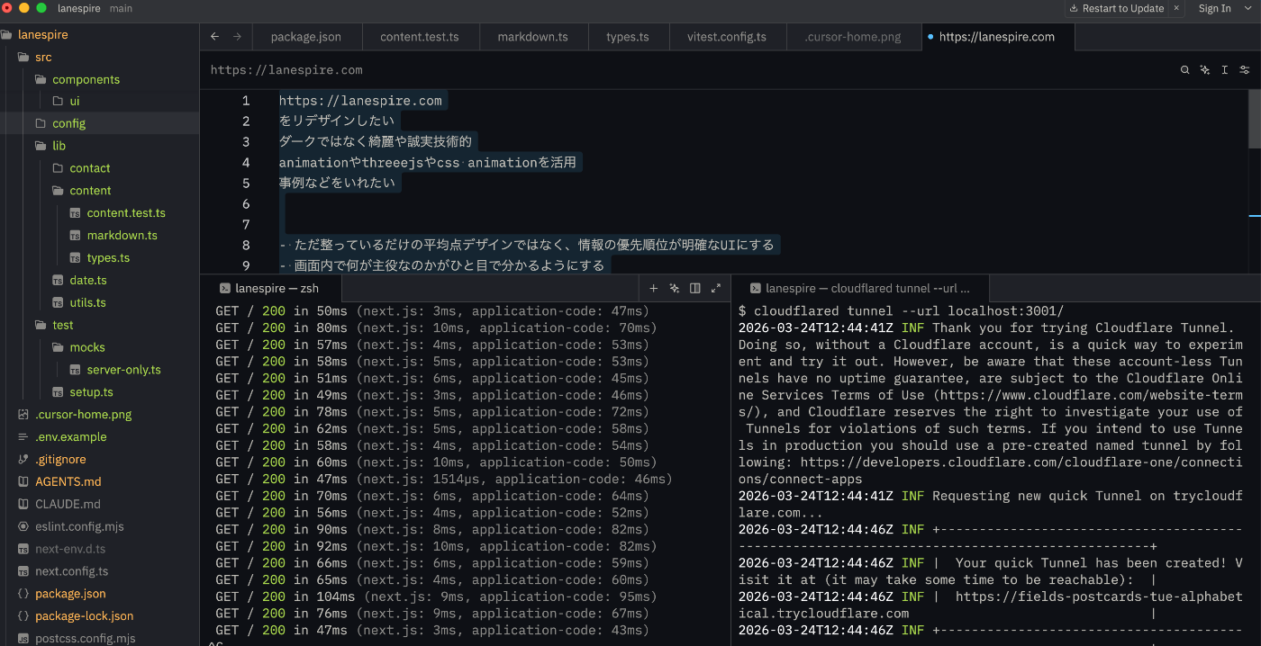Collapse the src folder

click(23, 58)
